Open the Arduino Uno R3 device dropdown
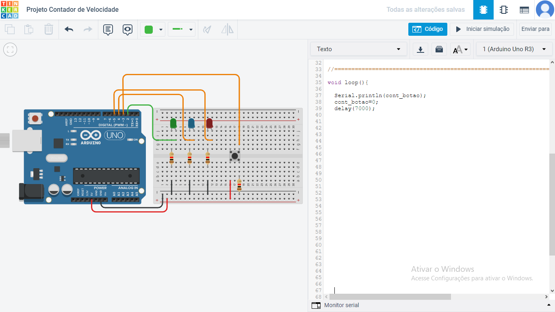This screenshot has height=312, width=555. tap(514, 49)
